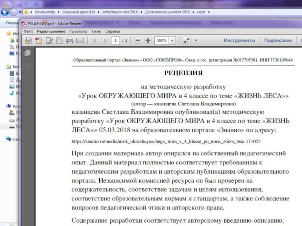This screenshot has height=226, width=302.
Task: Show page thumbnails panel in sidebar
Action: tap(27, 53)
